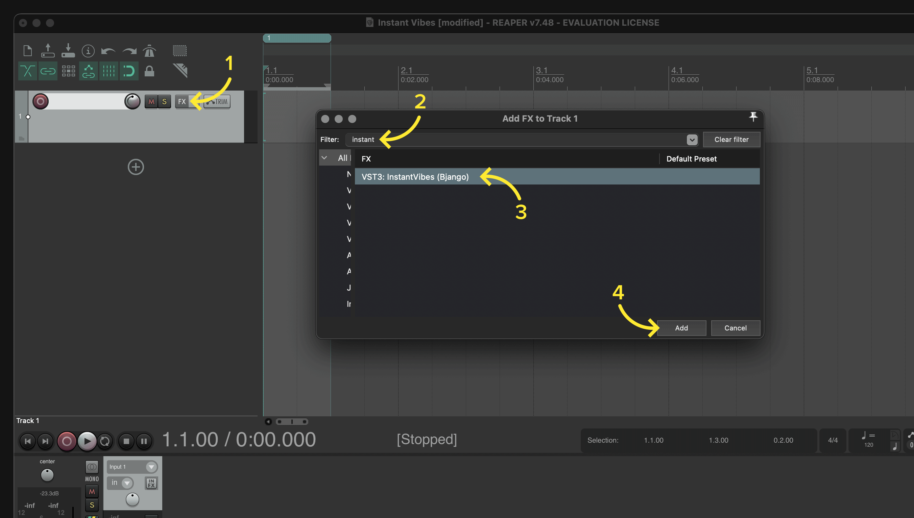
Task: Click the razor blade toolbar icon
Action: click(181, 70)
